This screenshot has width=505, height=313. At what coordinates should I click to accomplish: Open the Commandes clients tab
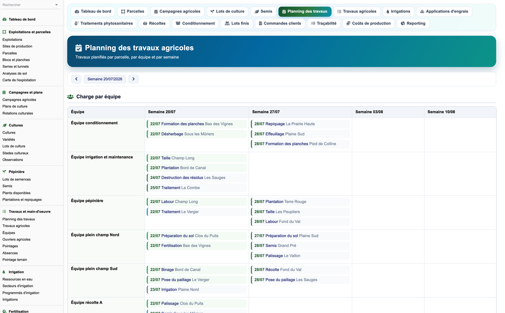click(x=280, y=23)
